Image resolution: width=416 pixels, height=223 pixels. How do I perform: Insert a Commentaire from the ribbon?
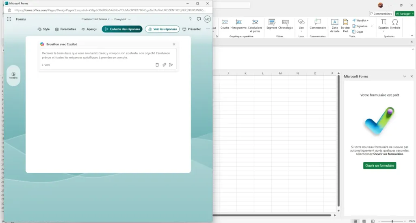(318, 24)
